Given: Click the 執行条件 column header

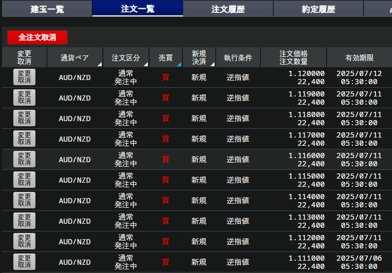Looking at the screenshot, I should tap(238, 57).
